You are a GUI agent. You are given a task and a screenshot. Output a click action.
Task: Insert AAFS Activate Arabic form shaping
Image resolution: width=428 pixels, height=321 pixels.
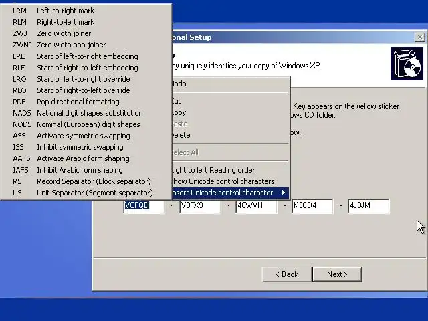(x=86, y=158)
